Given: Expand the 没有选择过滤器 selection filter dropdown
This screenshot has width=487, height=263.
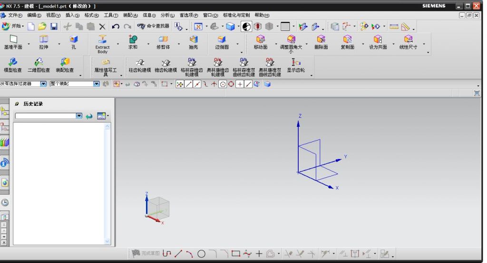Looking at the screenshot, I should 43,84.
